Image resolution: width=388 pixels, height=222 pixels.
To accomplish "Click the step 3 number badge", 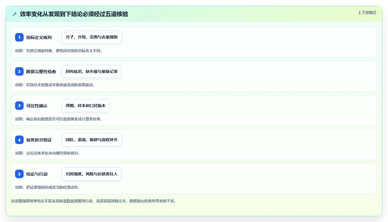I will (19, 106).
